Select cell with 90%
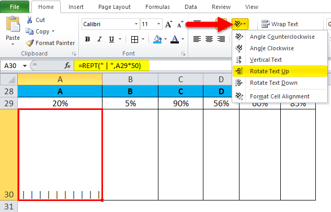Screen dimensions: 331x212 181,103
